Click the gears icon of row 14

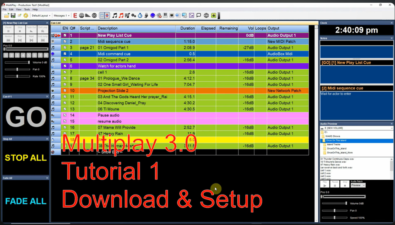click(53, 115)
